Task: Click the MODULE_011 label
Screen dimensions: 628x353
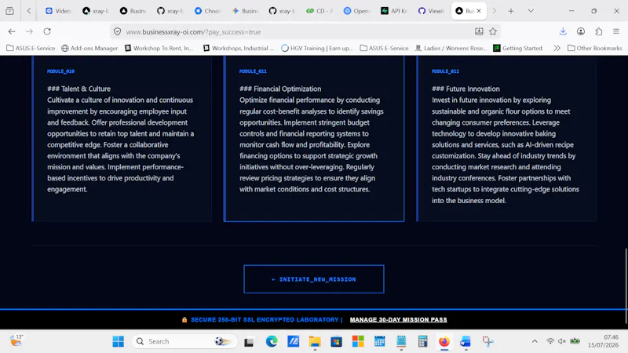Action: click(253, 71)
